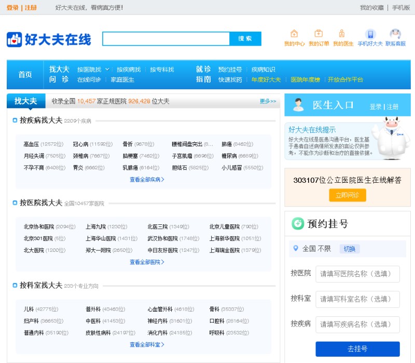This screenshot has height=363, width=415.
Task: Expand the 按医院找 dropdown arrow
Action: (x=107, y=70)
